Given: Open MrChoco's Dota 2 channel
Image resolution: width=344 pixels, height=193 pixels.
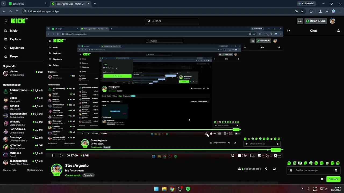Looking at the screenshot, I should [x=23, y=155].
